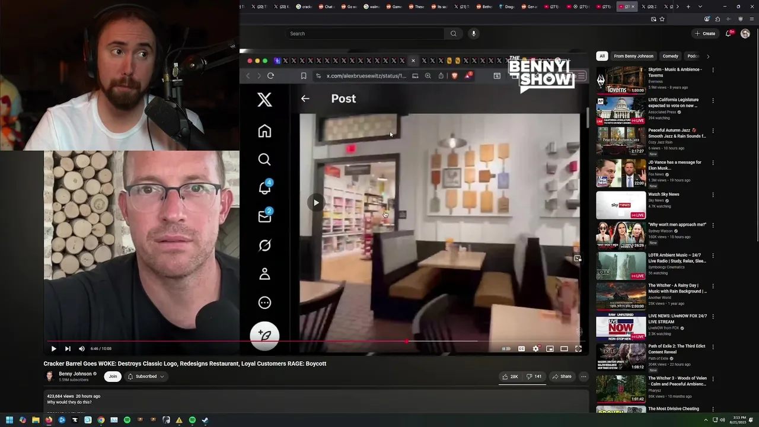Open Skyrim Music & Ambience thumbnail
The width and height of the screenshot is (759, 427).
coord(621,80)
